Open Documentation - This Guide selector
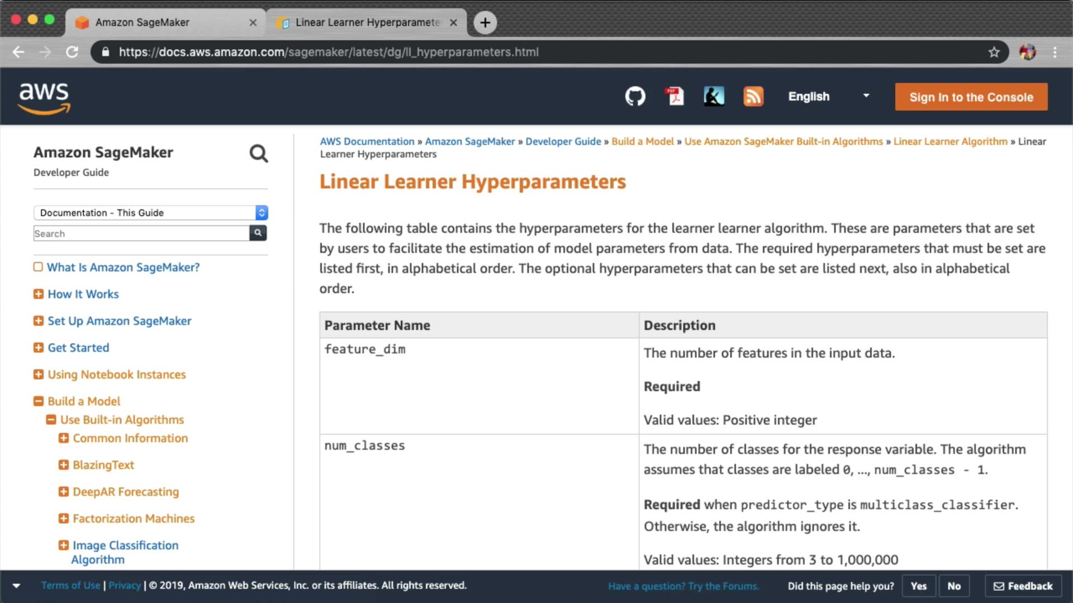 (x=150, y=213)
